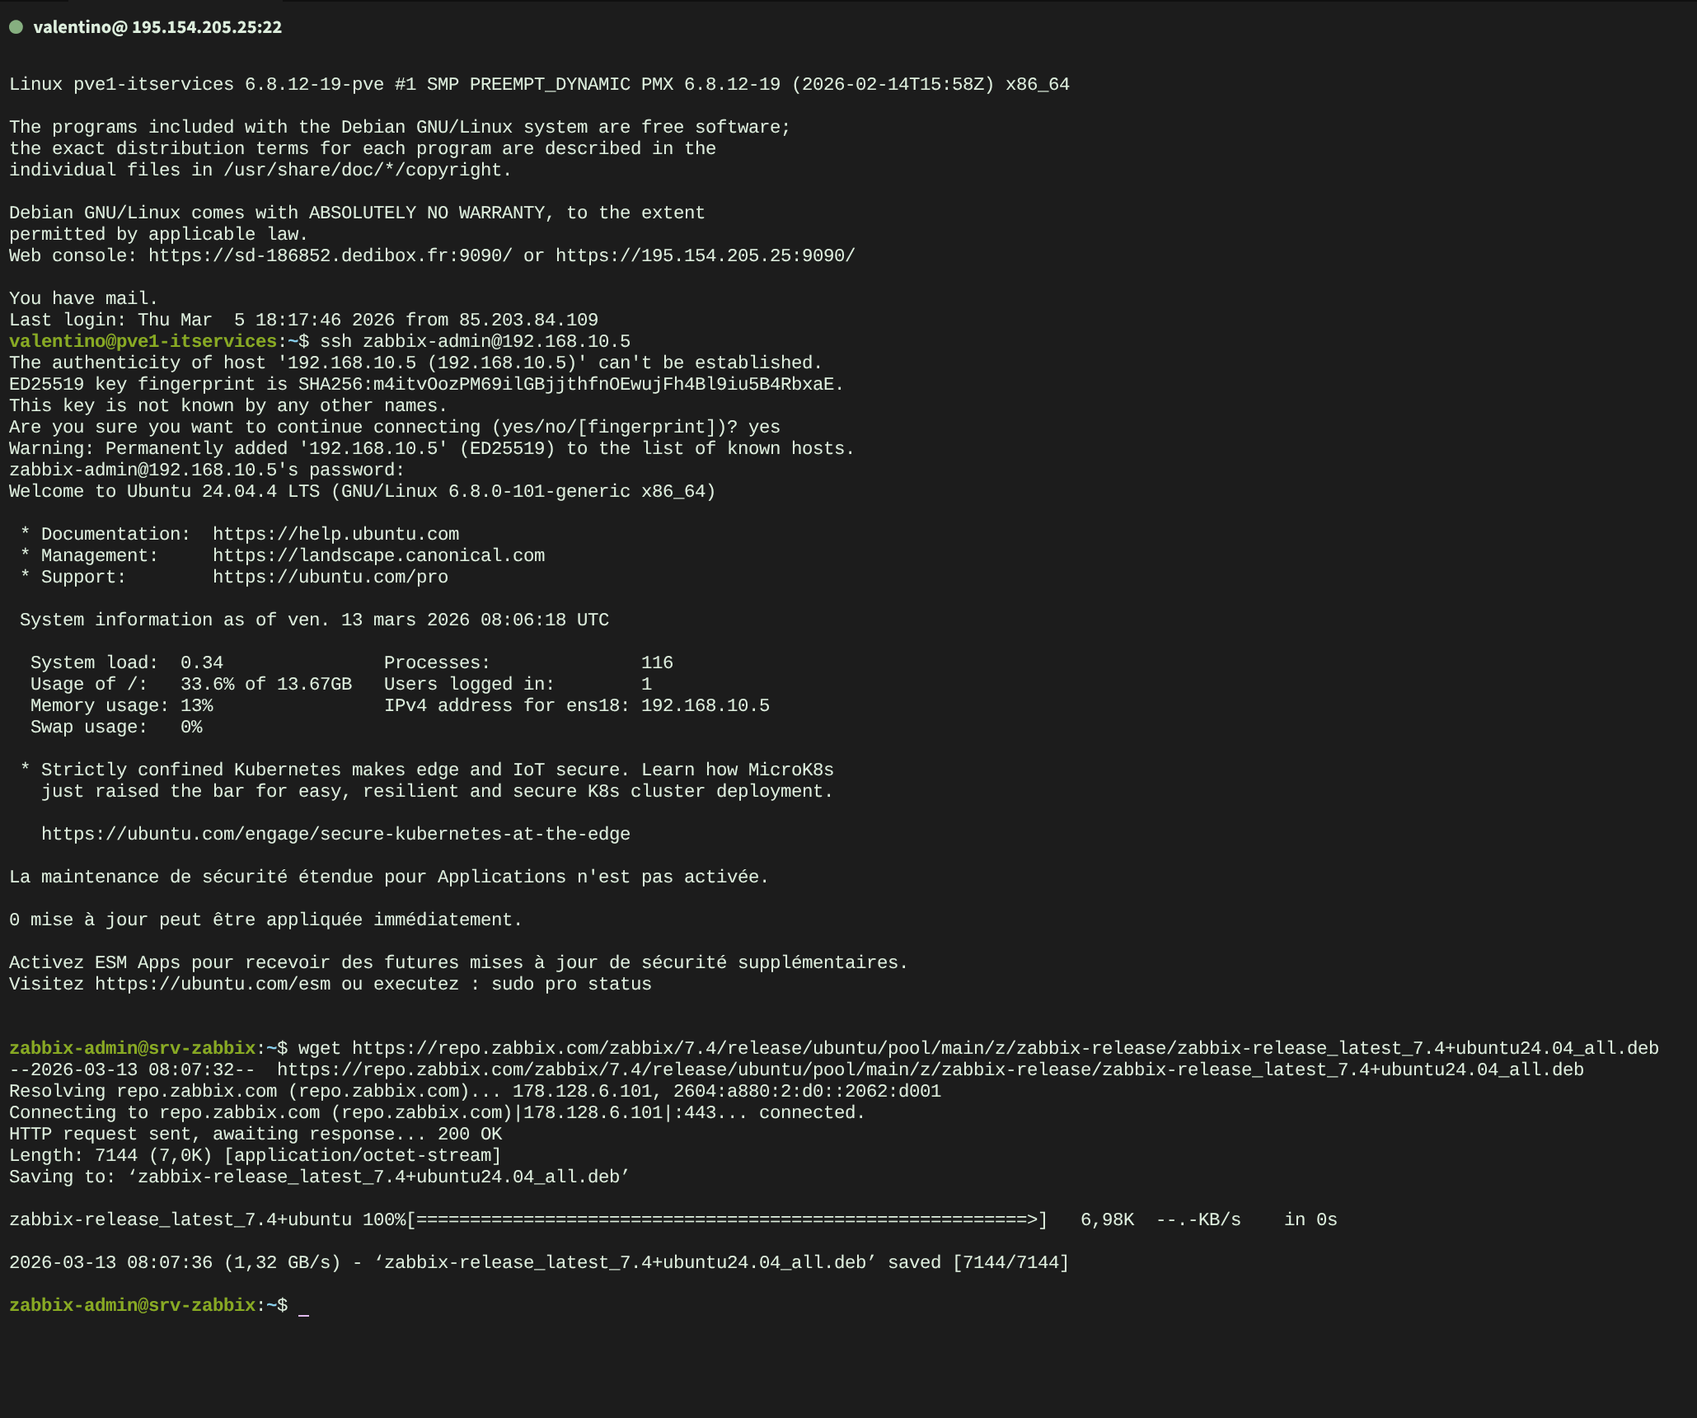Click the blinking cursor at the last prompt
Viewport: 1697px width, 1418px height.
tap(304, 1305)
